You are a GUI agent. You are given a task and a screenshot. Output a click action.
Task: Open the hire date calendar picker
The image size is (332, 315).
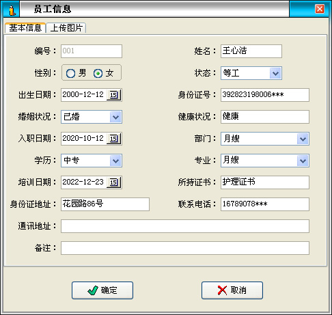coord(114,139)
